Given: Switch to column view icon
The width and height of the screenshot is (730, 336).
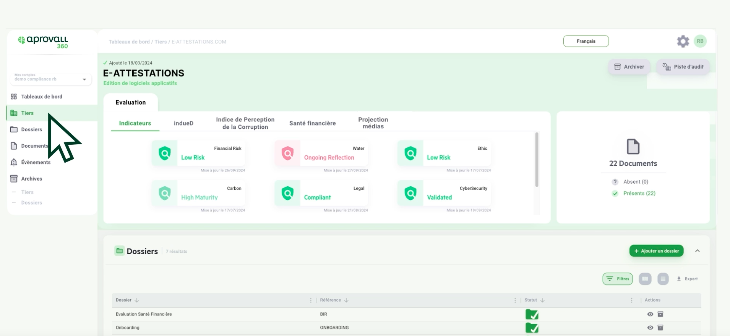Looking at the screenshot, I should point(645,279).
